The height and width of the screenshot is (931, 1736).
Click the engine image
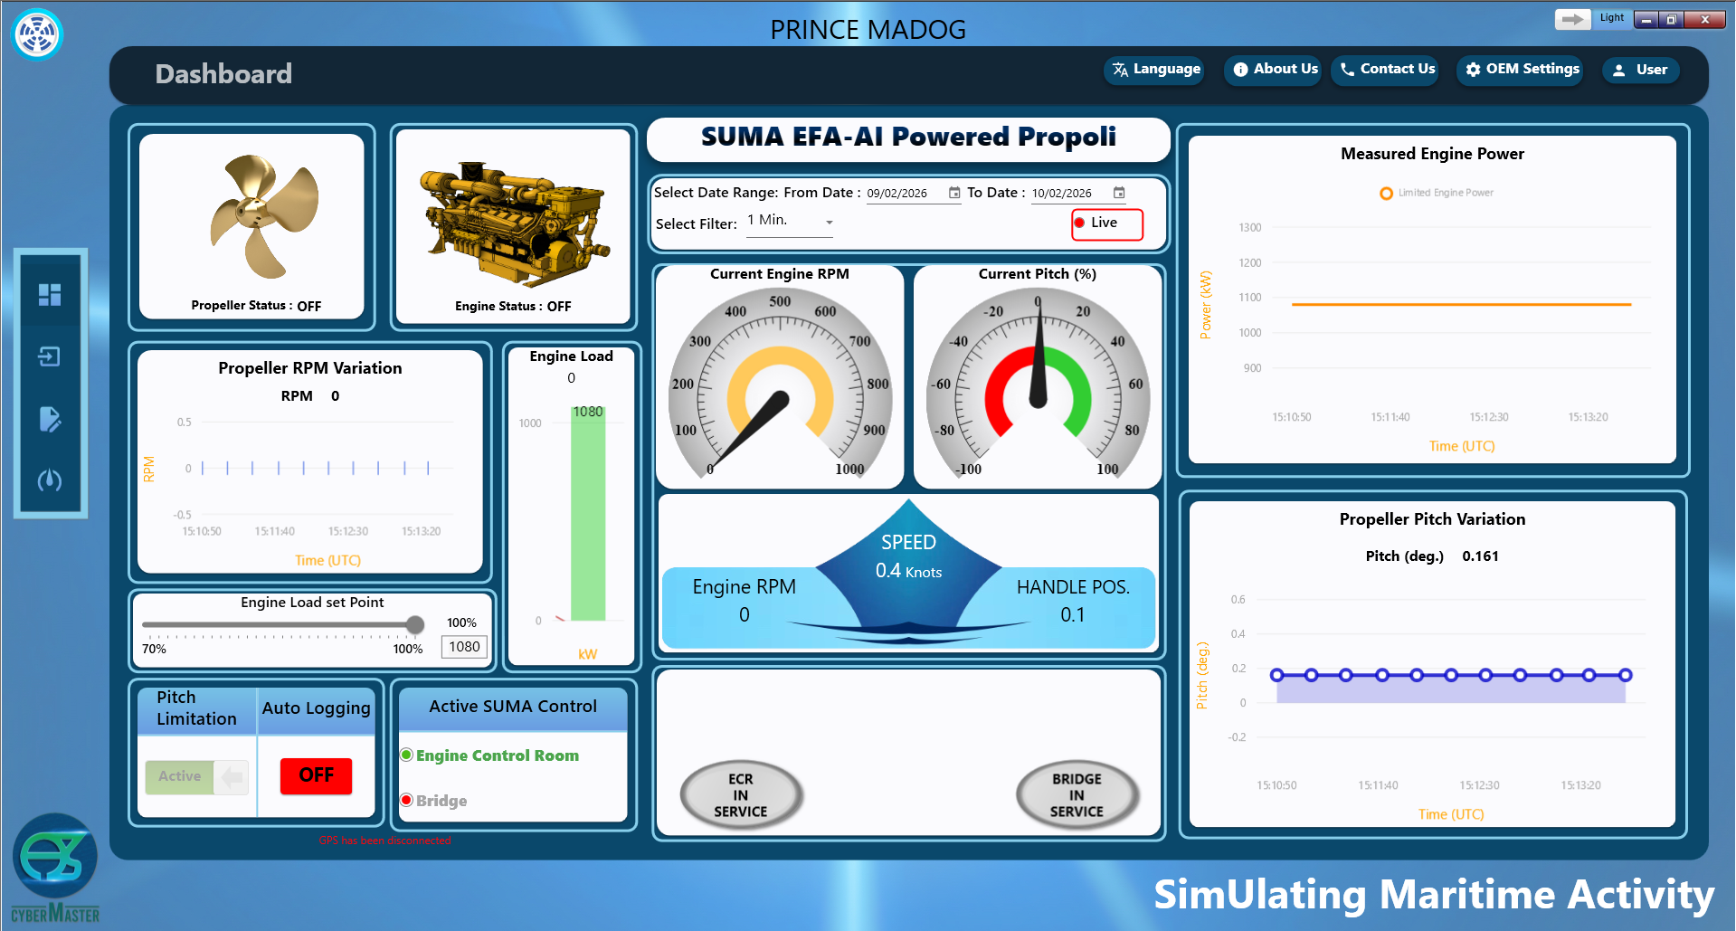[515, 223]
